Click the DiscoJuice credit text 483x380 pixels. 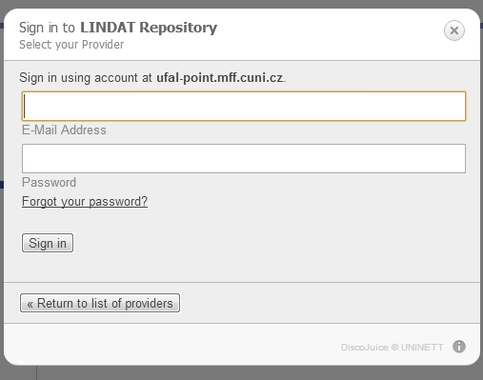click(365, 347)
